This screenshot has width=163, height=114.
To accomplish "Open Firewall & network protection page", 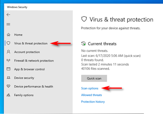I will [34, 61].
